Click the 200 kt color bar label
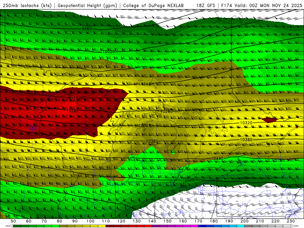 [x=244, y=221]
